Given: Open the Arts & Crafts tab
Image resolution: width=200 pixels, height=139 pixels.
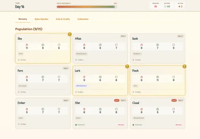Looking at the screenshot, I should (x=63, y=19).
